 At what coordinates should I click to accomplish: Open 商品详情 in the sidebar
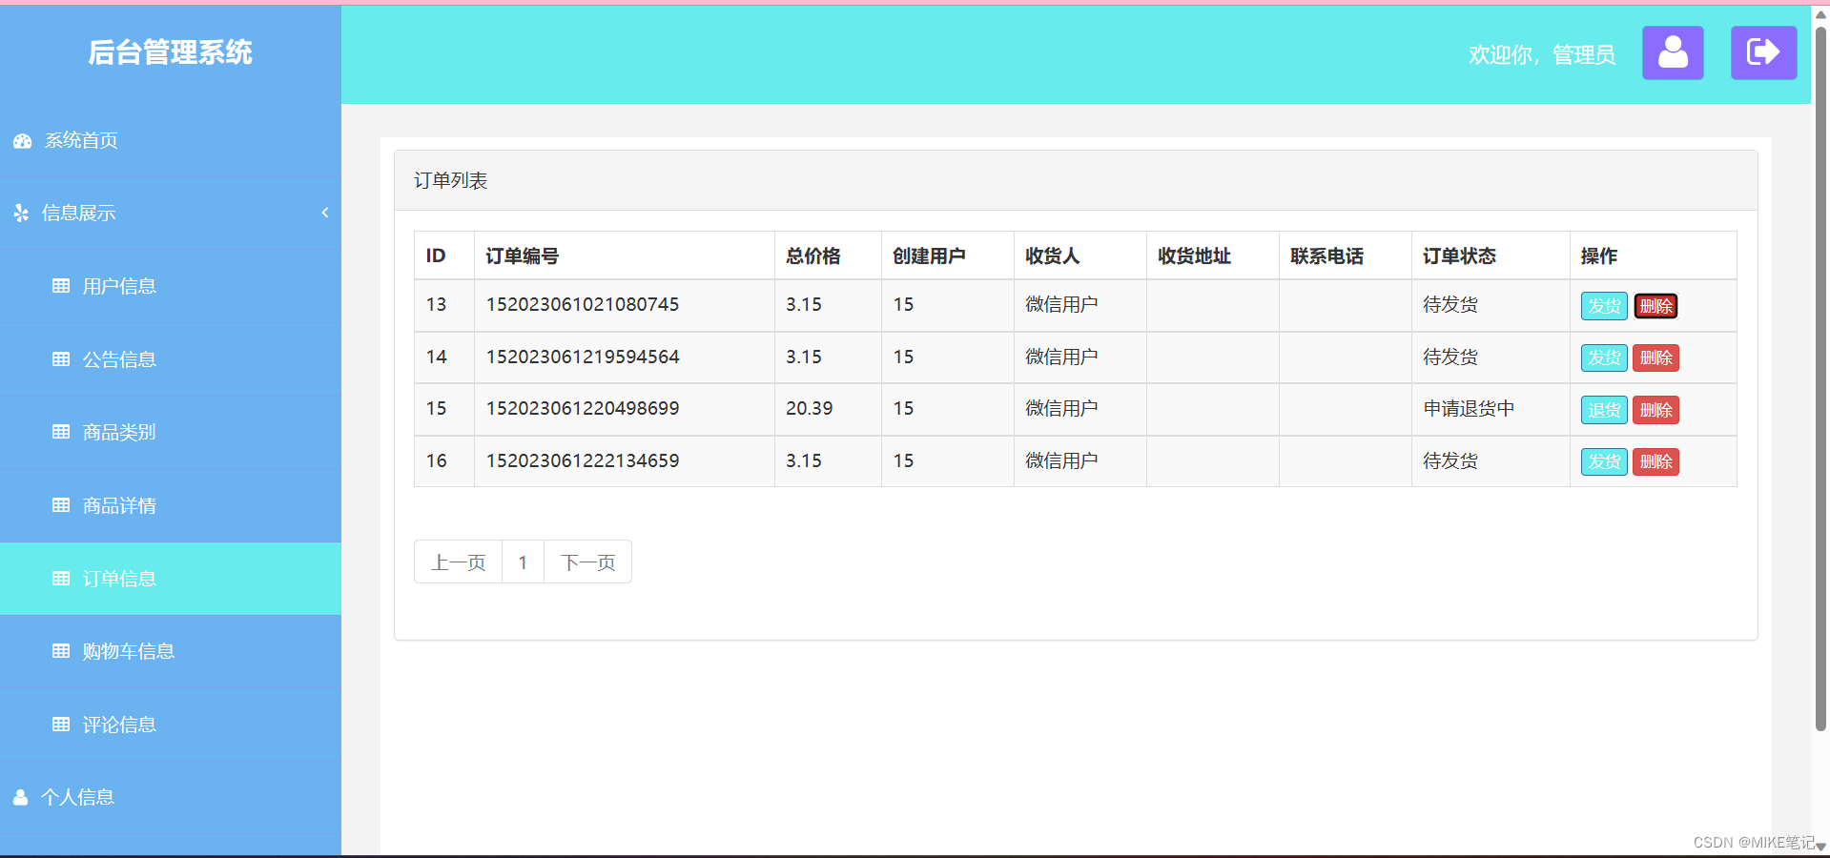tap(171, 505)
